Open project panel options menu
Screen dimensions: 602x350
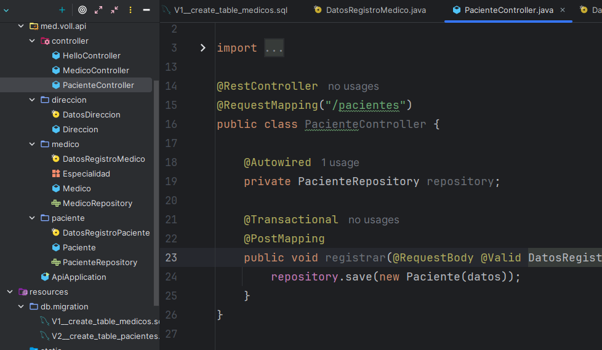[130, 10]
